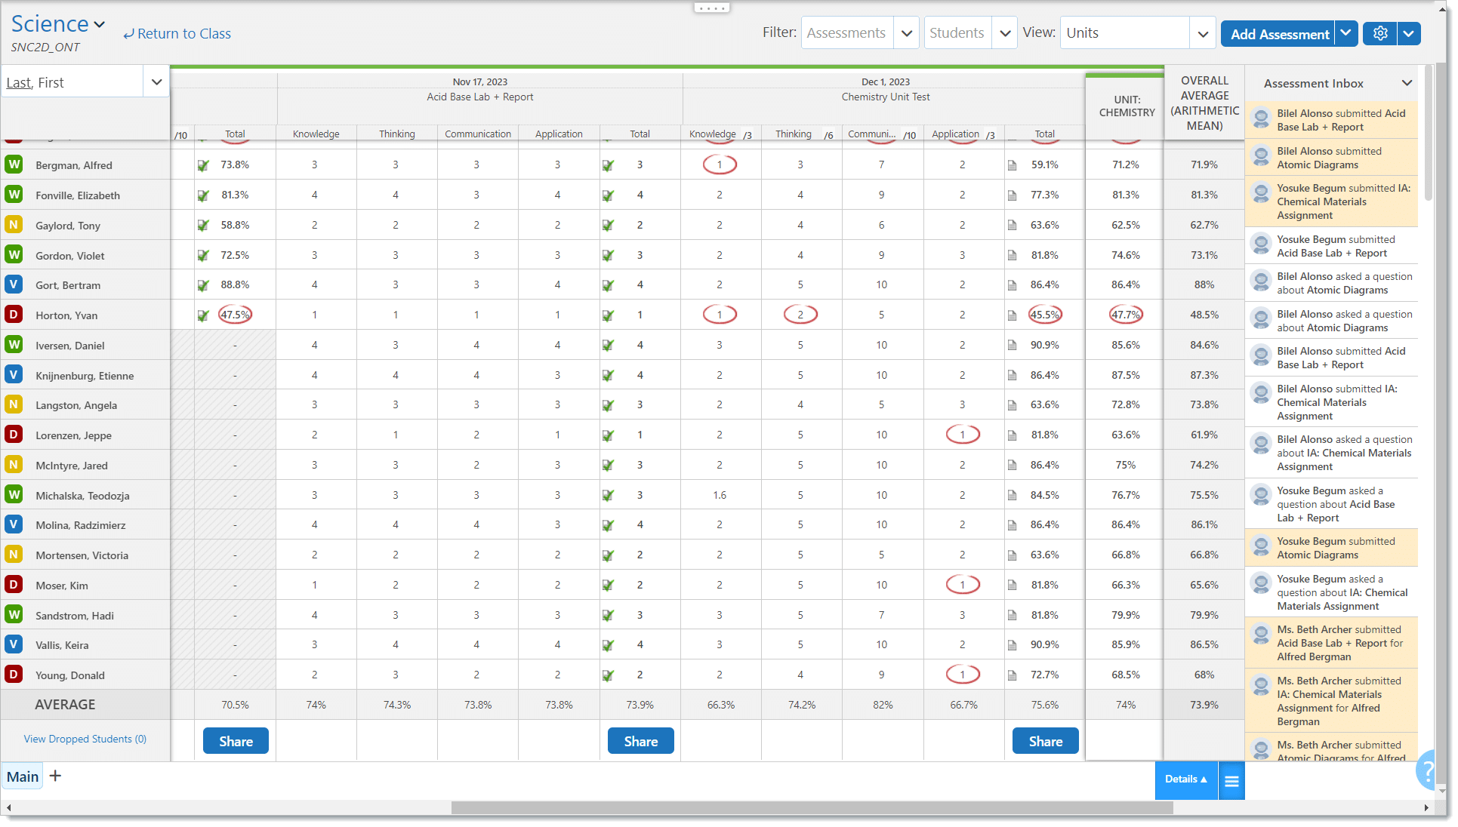Click the help question mark icon

[1427, 770]
